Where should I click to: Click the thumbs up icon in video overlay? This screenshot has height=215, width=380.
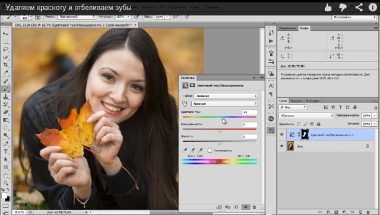pyautogui.click(x=328, y=8)
